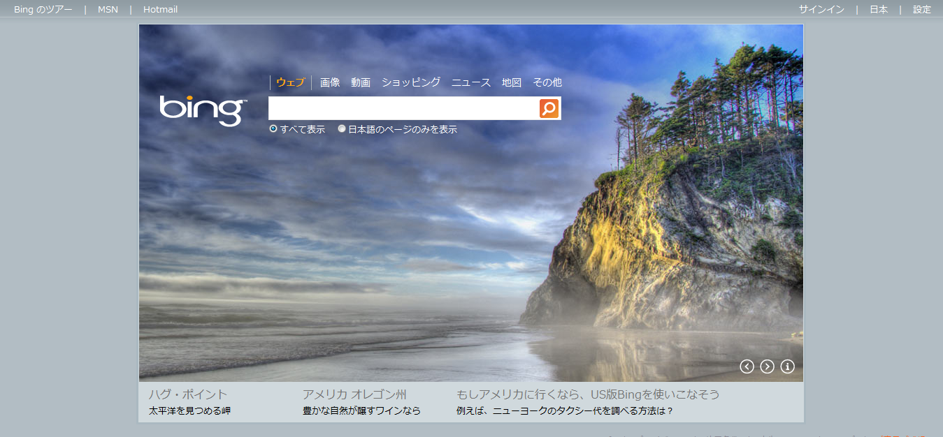943x437 pixels.
Task: Select the すべて表示 radio option
Action: click(x=273, y=128)
